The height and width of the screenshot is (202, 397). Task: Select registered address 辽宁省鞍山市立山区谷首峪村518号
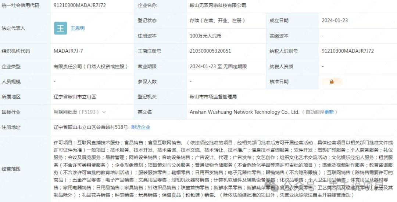(x=91, y=127)
